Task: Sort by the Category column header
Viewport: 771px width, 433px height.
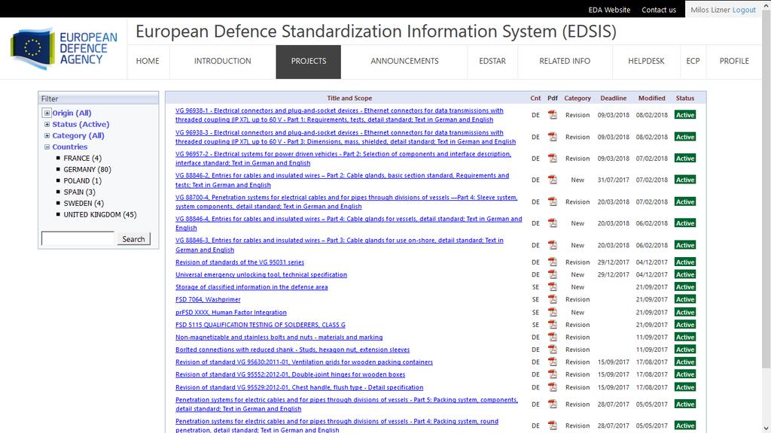Action: [577, 98]
